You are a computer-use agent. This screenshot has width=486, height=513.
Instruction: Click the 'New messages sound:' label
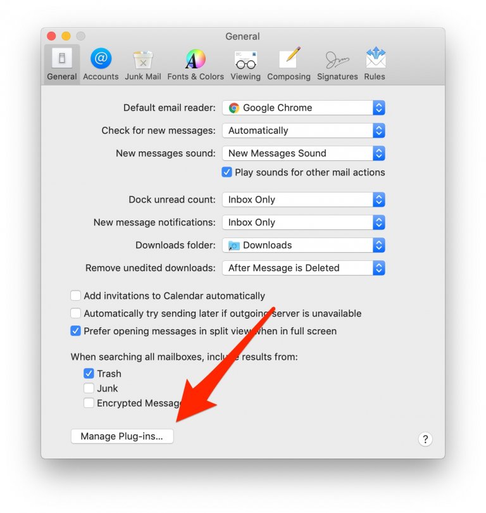point(166,153)
